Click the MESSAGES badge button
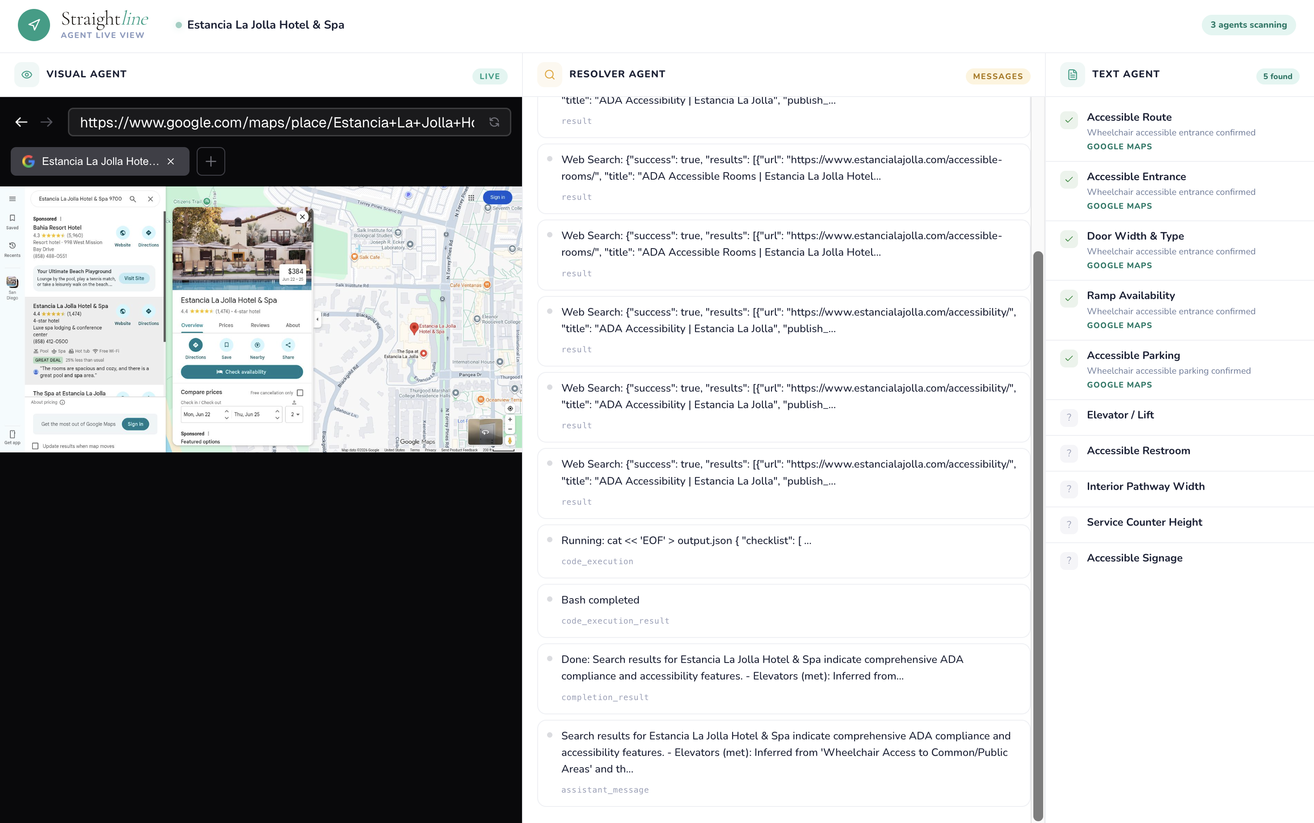 click(x=997, y=76)
